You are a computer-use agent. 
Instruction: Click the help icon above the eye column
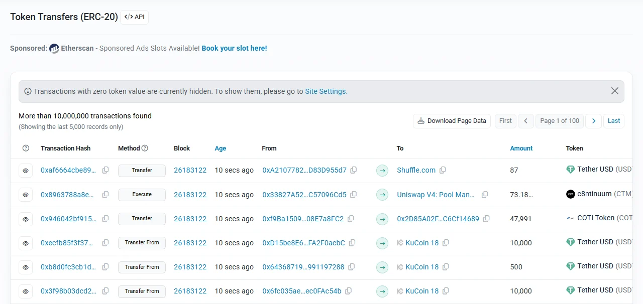pos(26,148)
